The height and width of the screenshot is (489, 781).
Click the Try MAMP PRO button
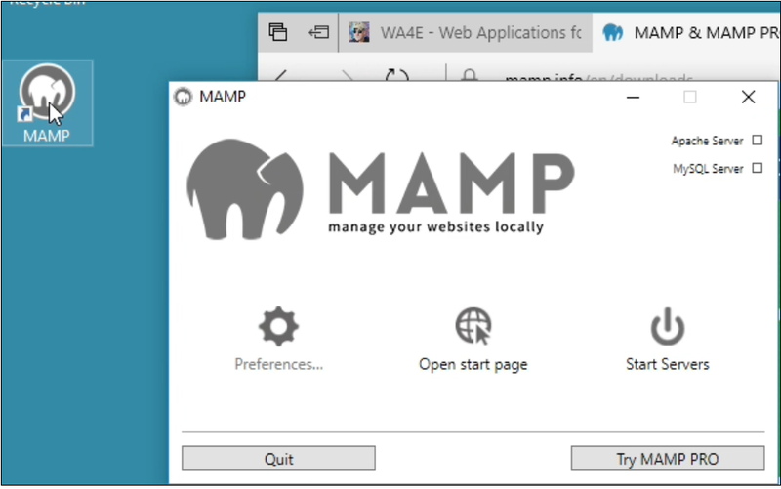[668, 458]
